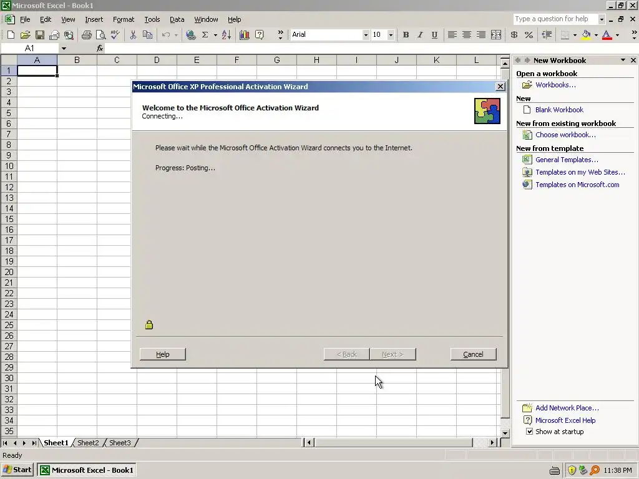Open the Blank Workbook link
Image resolution: width=639 pixels, height=479 pixels.
(x=559, y=110)
